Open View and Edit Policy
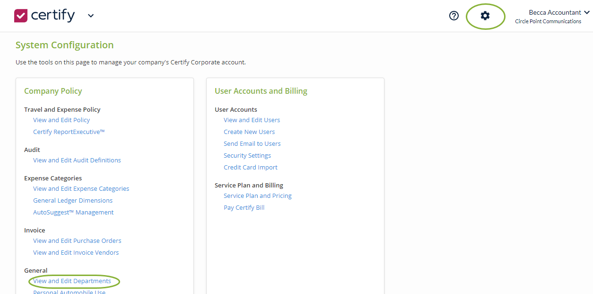 61,120
